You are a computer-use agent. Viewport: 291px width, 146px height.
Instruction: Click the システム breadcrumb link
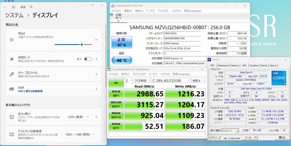click(x=14, y=15)
